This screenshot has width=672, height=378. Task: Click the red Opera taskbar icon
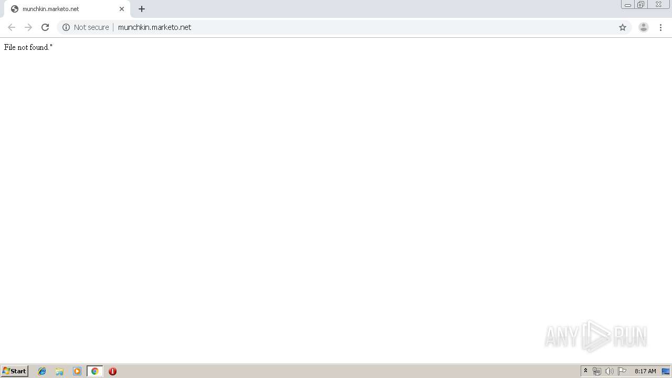112,371
